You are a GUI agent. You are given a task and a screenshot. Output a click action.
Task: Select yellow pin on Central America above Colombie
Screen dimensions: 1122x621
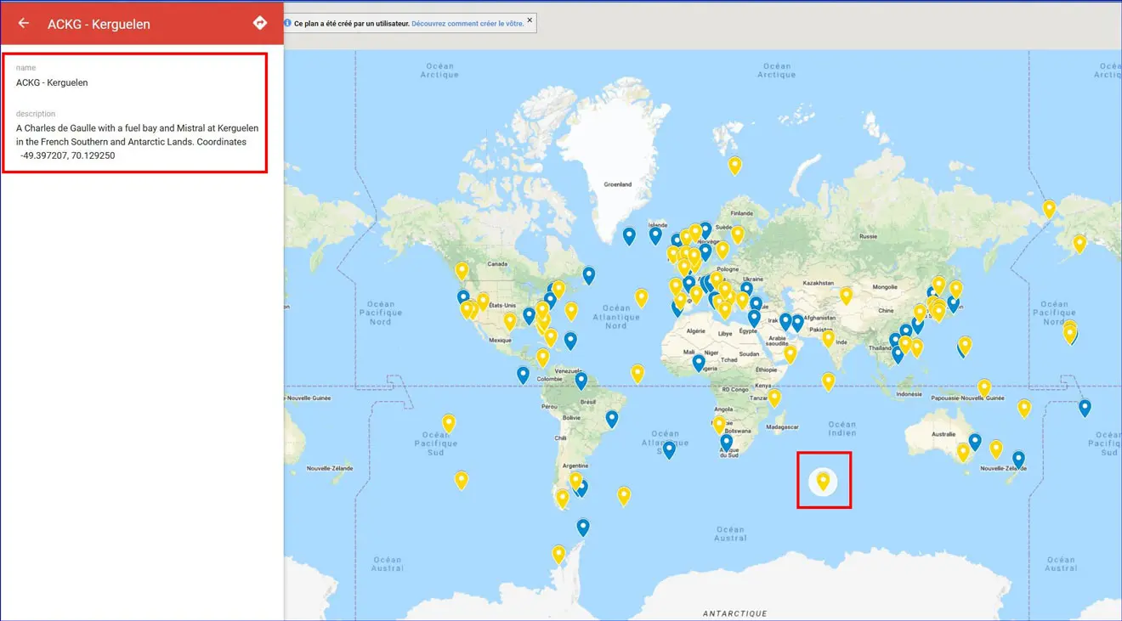pyautogui.click(x=542, y=358)
